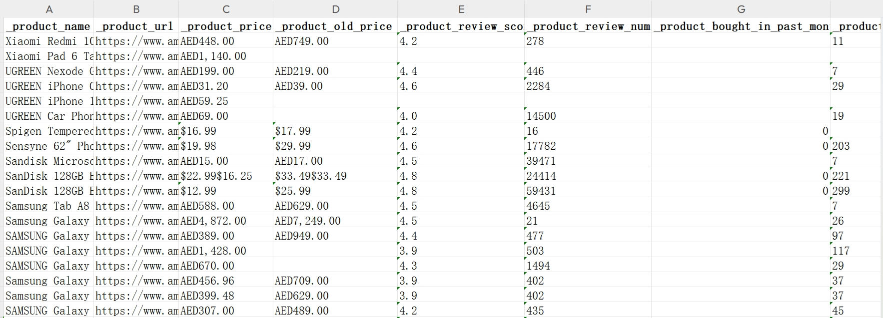Click the price cell $12.99
The image size is (883, 318).
[226, 191]
